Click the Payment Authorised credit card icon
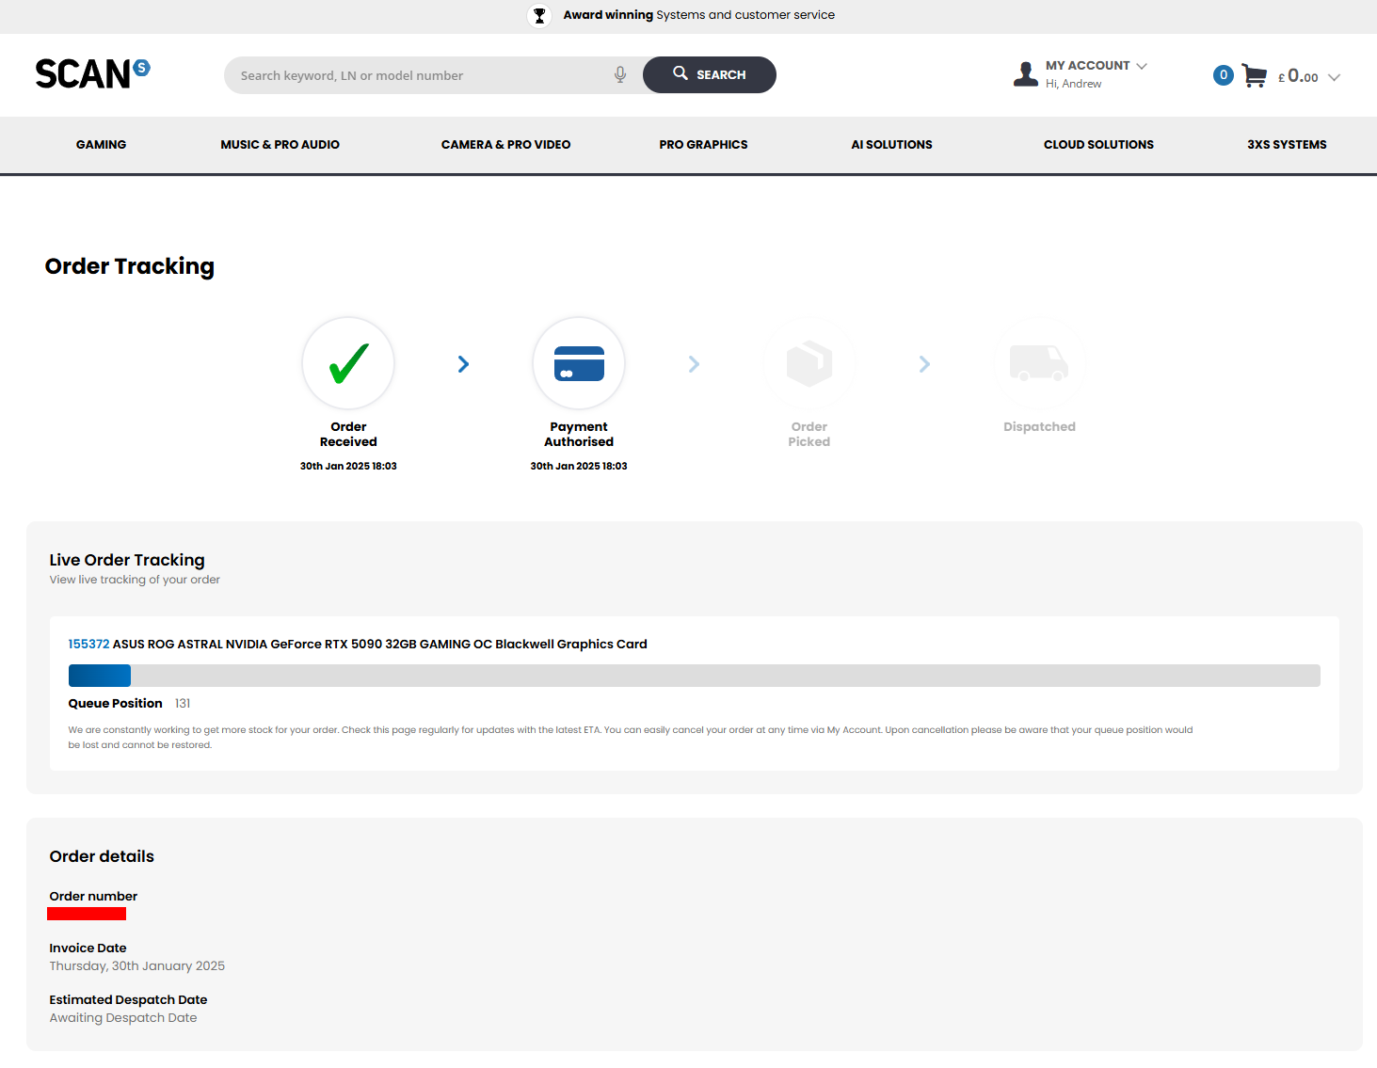Screen dimensions: 1377x1068 pos(579,363)
